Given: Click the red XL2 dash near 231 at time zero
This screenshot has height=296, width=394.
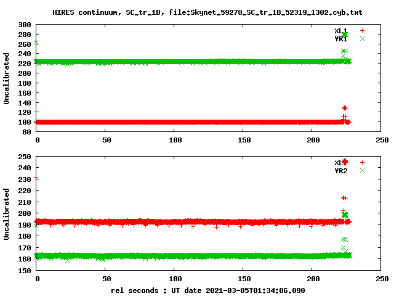Looking at the screenshot, I should click(x=36, y=178).
